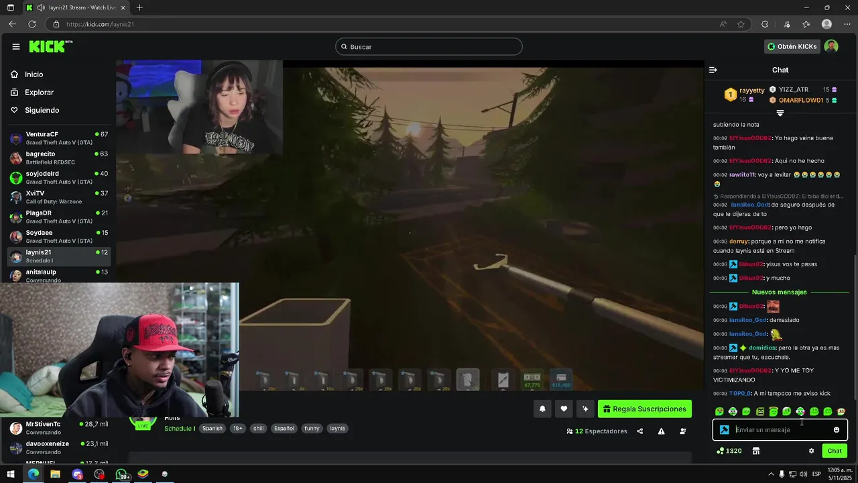The height and width of the screenshot is (483, 858).
Task: Show hidden system tray icons
Action: tap(771, 474)
